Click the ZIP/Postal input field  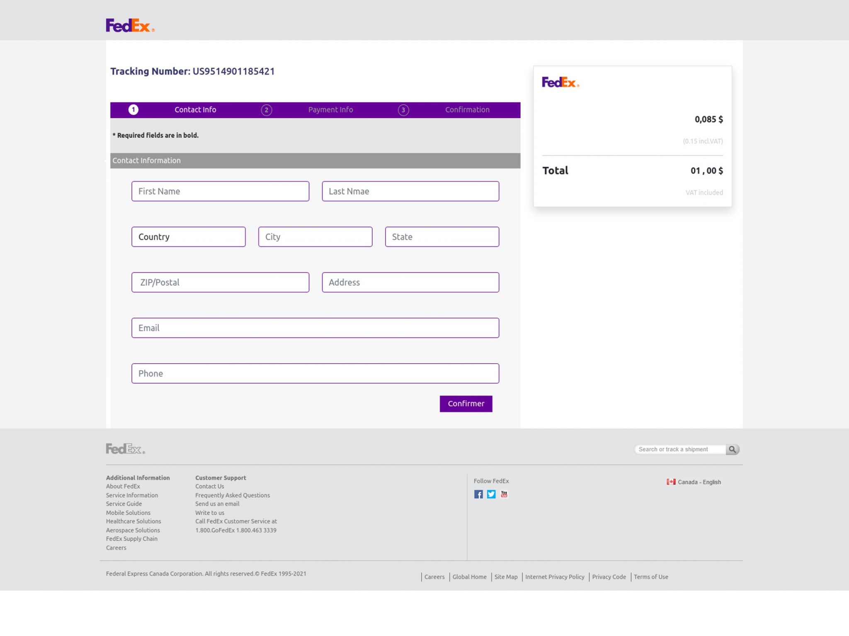220,282
